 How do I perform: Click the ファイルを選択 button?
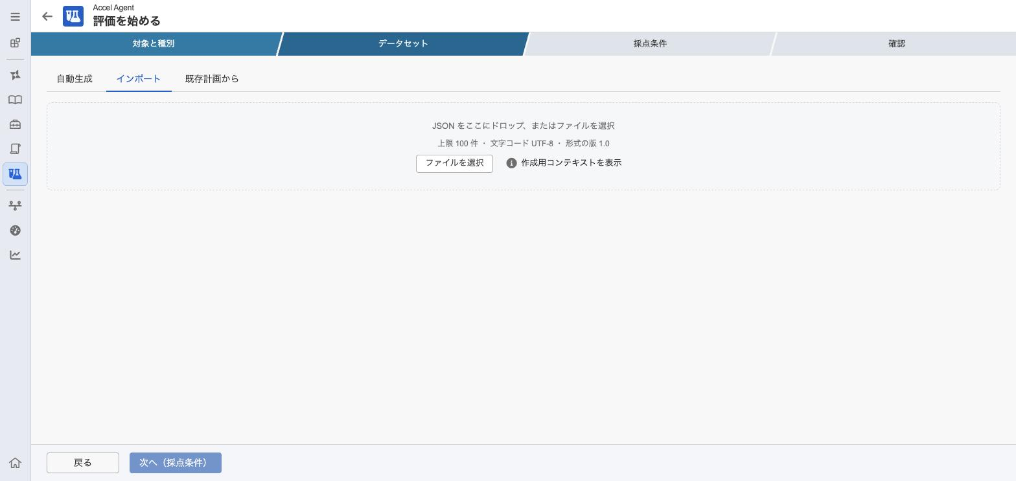(454, 163)
